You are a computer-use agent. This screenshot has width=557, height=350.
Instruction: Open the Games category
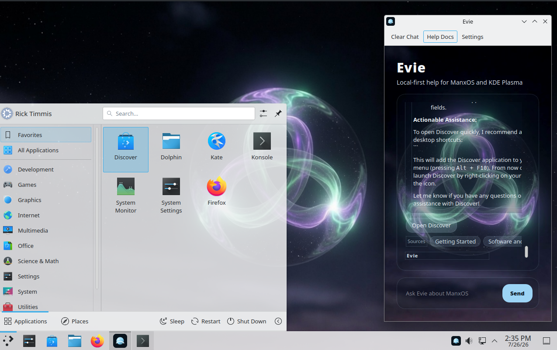click(x=46, y=185)
